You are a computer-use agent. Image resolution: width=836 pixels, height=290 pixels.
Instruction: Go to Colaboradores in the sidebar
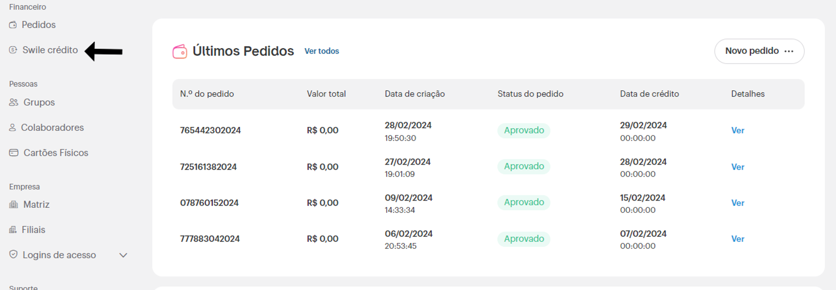click(52, 127)
